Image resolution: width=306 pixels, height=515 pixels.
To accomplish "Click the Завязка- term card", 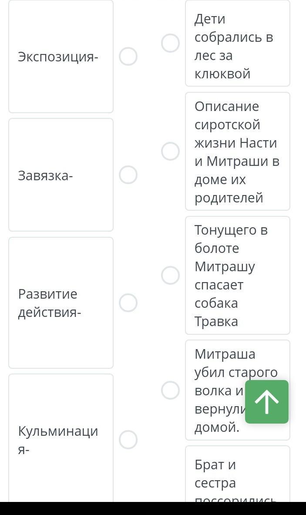I will (x=61, y=175).
